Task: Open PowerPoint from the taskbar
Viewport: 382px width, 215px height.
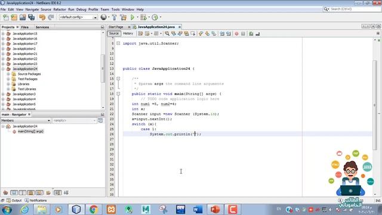Action: click(x=215, y=210)
